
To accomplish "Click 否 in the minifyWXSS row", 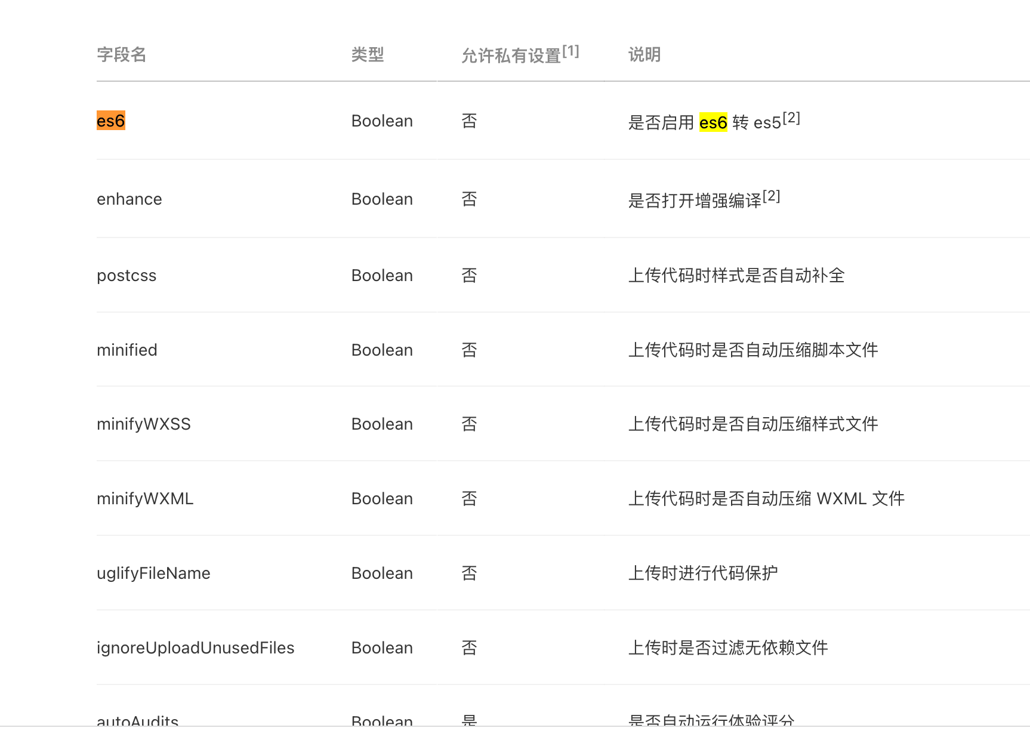I will (470, 424).
